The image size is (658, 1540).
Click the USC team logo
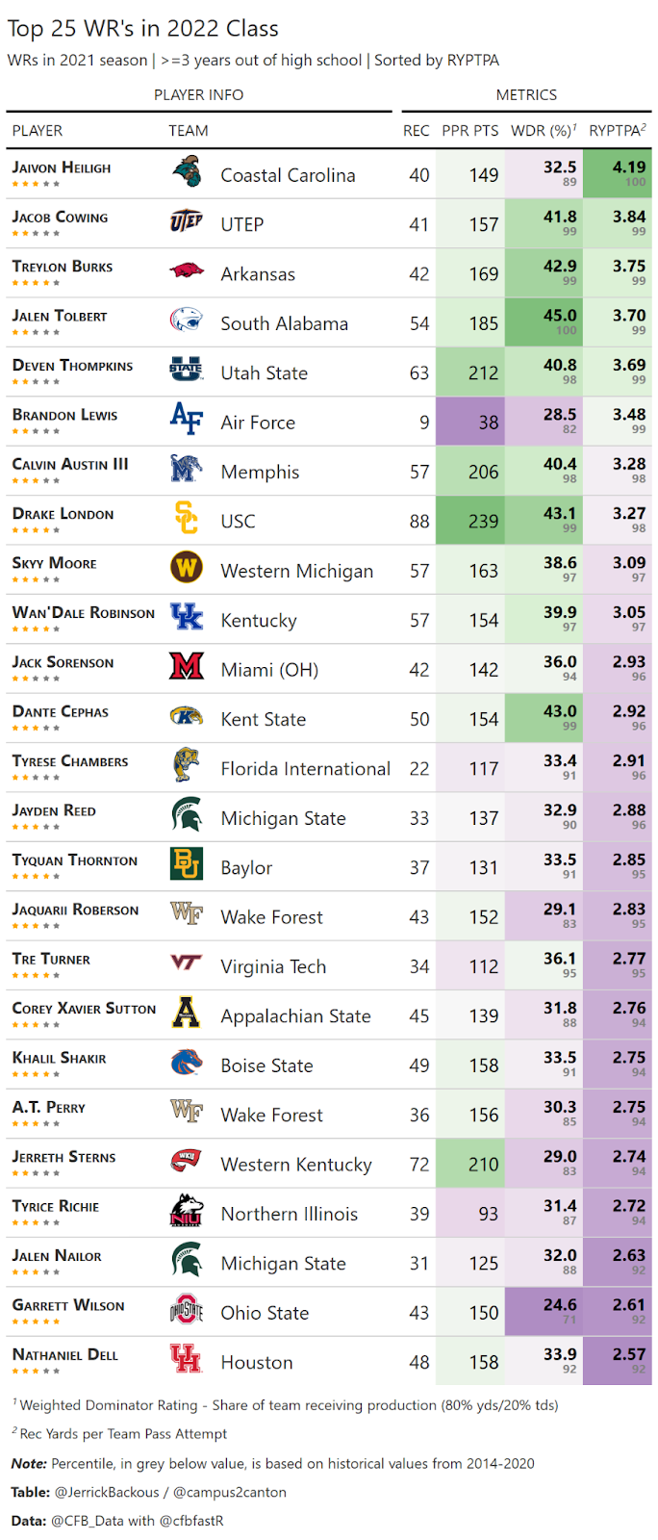187,518
